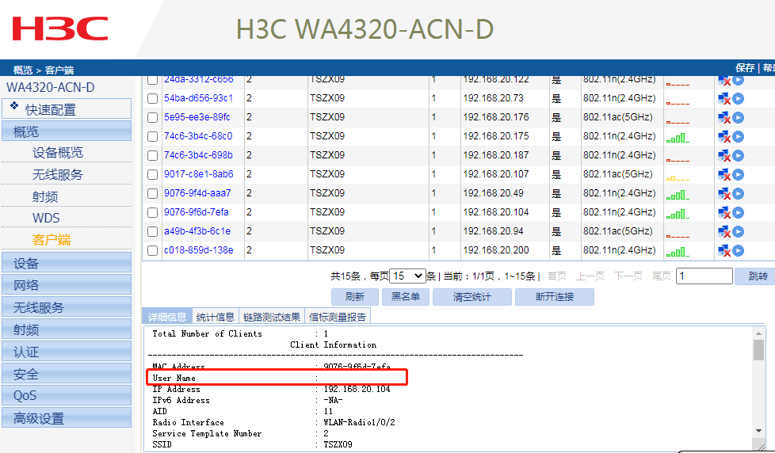Start link test for client c018-859d-138e
The width and height of the screenshot is (775, 453).
(x=738, y=250)
